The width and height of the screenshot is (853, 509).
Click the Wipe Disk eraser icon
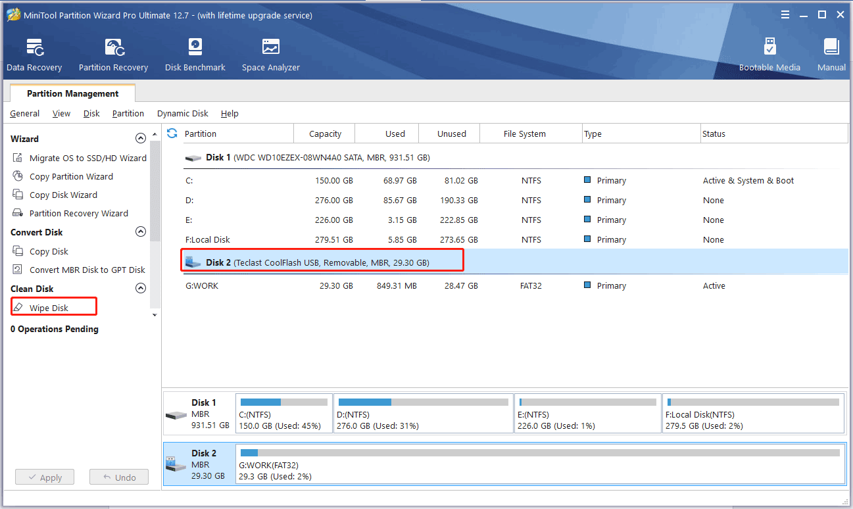pos(18,308)
